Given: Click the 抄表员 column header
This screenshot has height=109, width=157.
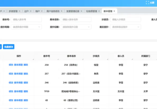Looking at the screenshot, I should point(96,56).
